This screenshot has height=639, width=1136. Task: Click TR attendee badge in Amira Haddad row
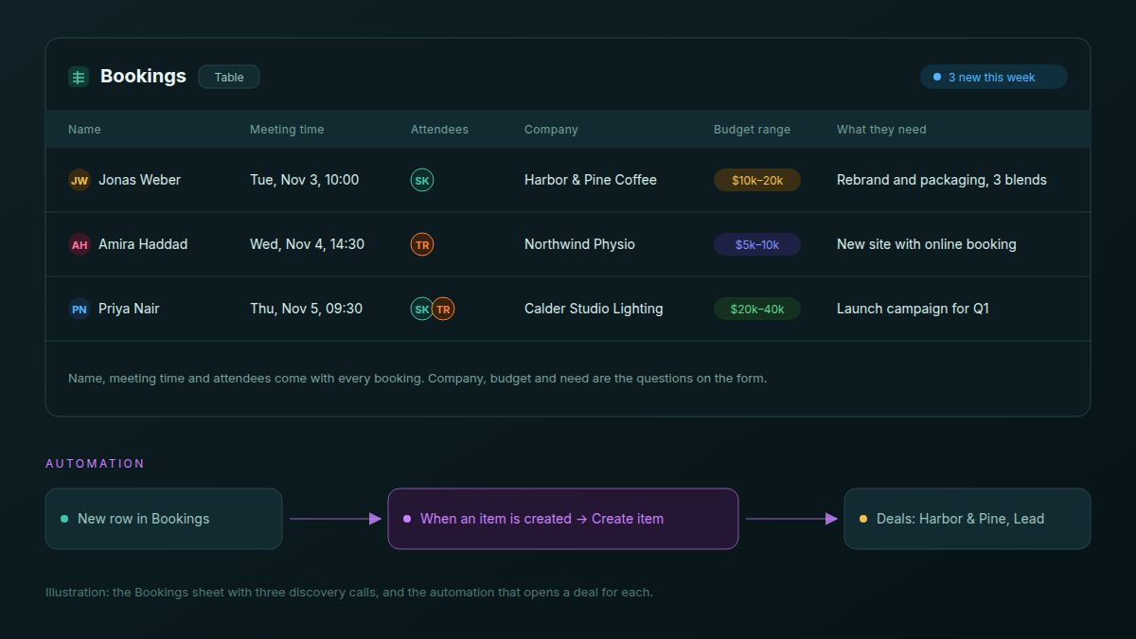click(422, 244)
